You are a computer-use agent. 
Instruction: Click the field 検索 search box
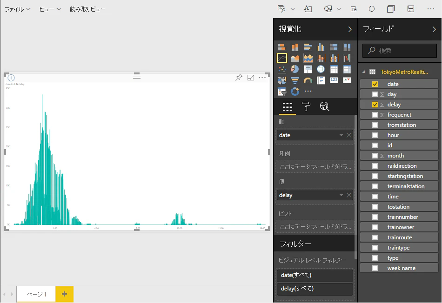click(400, 50)
